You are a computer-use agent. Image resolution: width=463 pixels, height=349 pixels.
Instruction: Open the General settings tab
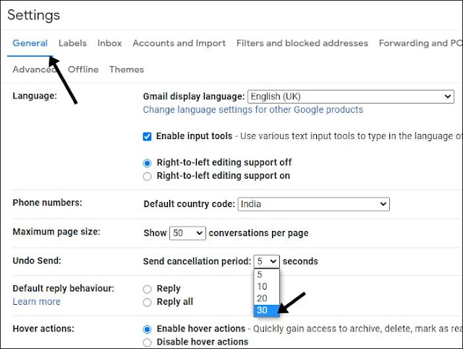click(30, 43)
